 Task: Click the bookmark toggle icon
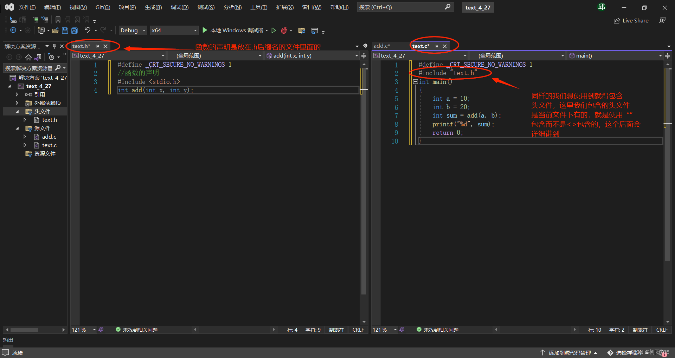point(58,20)
